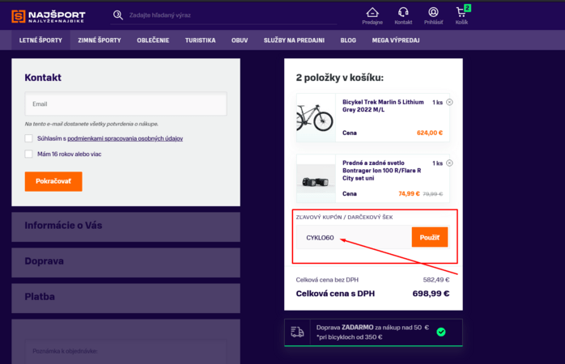Go to the Blog page
The height and width of the screenshot is (364, 565).
click(x=348, y=40)
